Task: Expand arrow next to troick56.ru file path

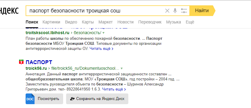Action: (x=121, y=69)
